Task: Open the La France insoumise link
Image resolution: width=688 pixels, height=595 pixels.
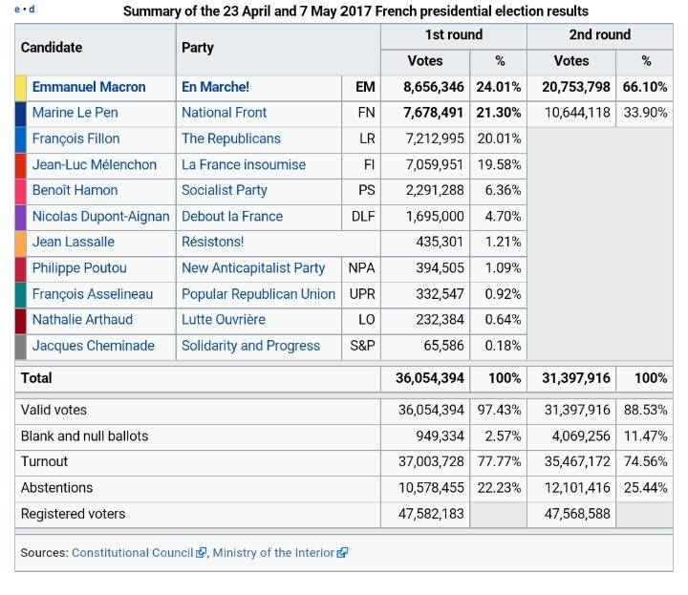Action: pyautogui.click(x=244, y=164)
